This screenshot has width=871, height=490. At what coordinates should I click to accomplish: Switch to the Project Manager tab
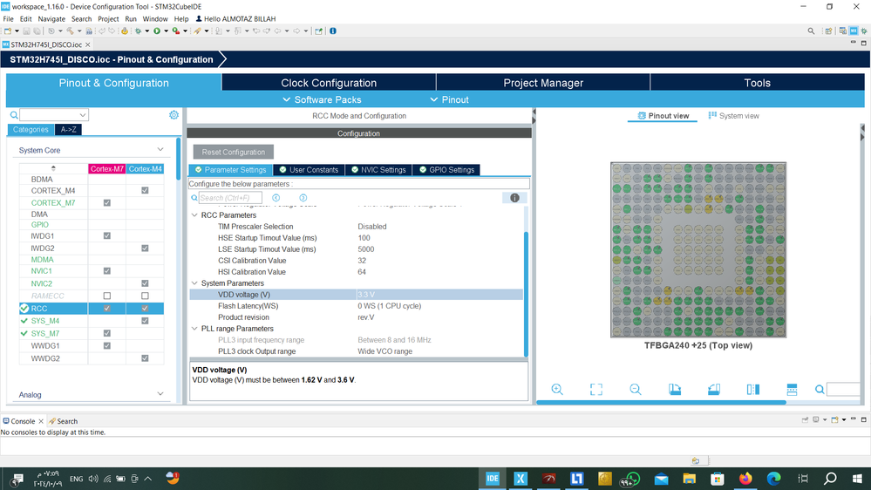[543, 83]
